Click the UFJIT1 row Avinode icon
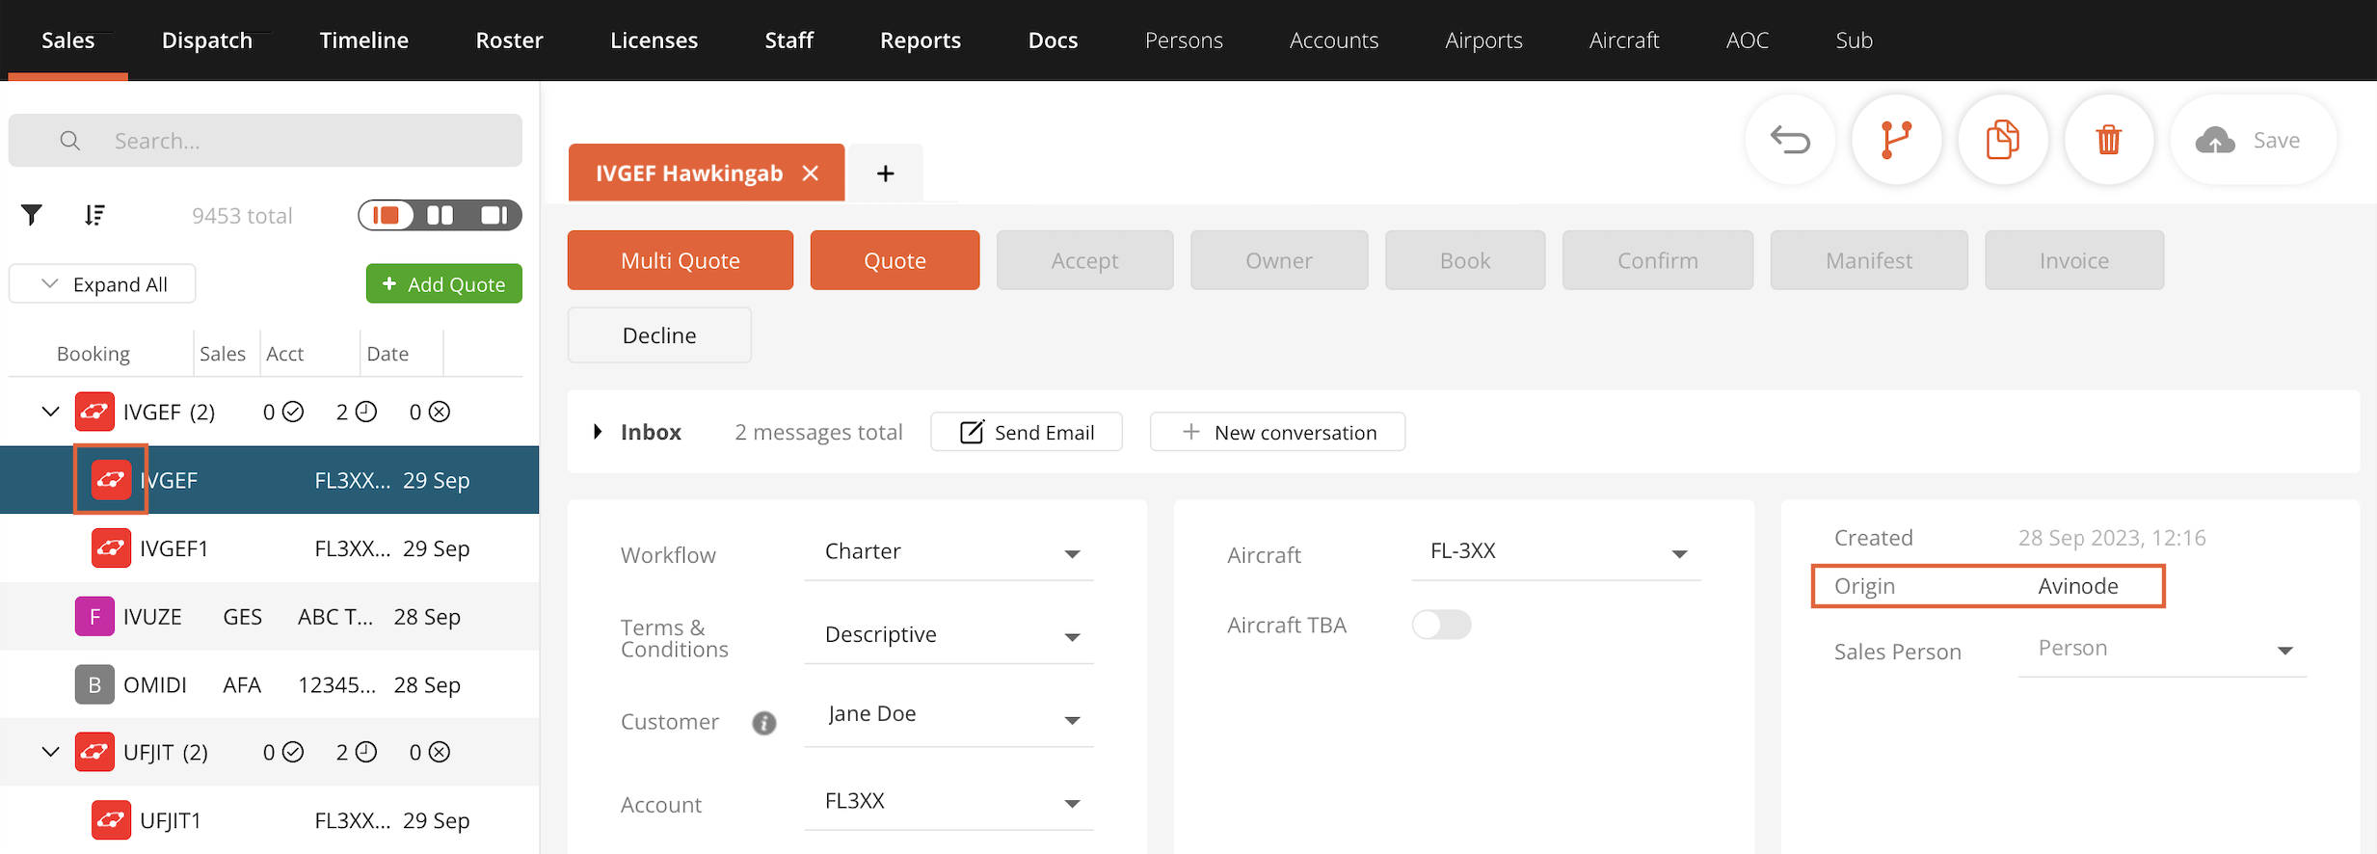Viewport: 2377px width, 854px height. pyautogui.click(x=111, y=820)
